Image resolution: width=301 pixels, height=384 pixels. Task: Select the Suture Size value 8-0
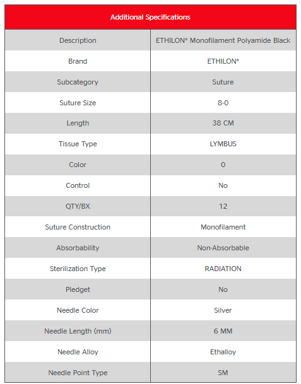click(223, 103)
